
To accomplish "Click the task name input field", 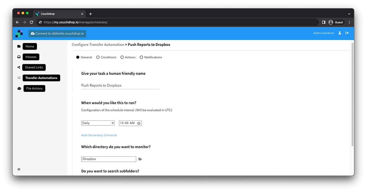I will (x=120, y=86).
